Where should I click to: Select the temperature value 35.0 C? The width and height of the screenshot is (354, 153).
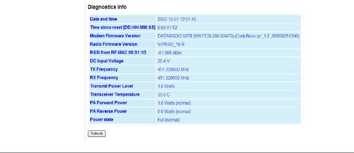pyautogui.click(x=163, y=95)
